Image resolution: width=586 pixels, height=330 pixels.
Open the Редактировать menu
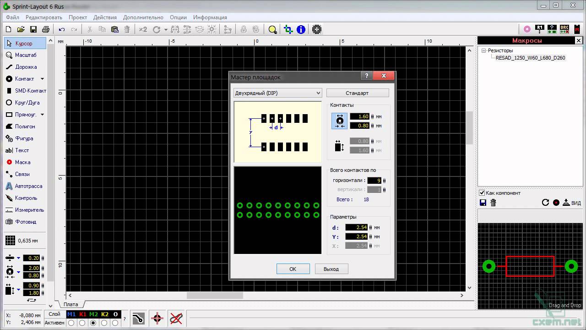click(44, 17)
